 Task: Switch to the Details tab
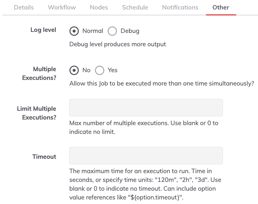tap(24, 7)
